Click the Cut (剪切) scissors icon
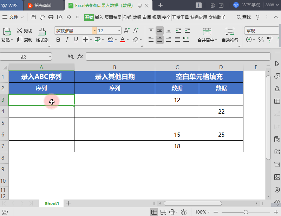This screenshot has width=281, height=216. click(x=19, y=31)
